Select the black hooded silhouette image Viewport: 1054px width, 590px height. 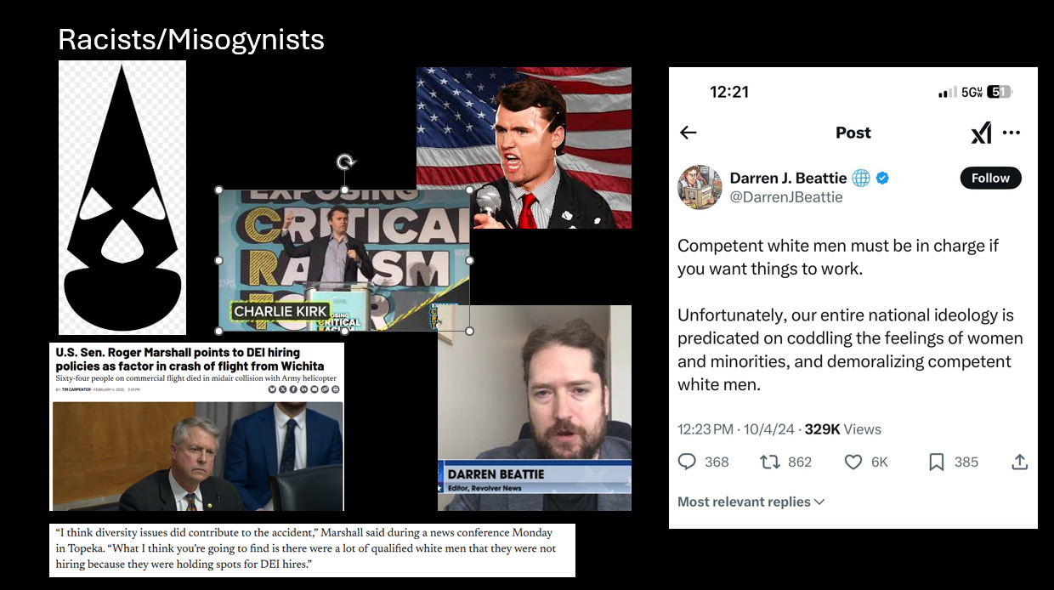pyautogui.click(x=122, y=197)
